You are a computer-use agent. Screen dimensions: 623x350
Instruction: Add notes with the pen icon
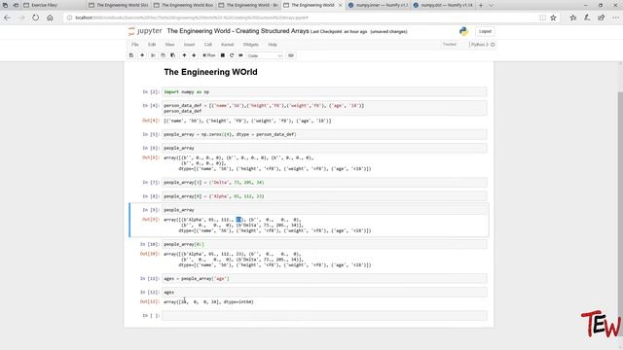click(x=587, y=17)
